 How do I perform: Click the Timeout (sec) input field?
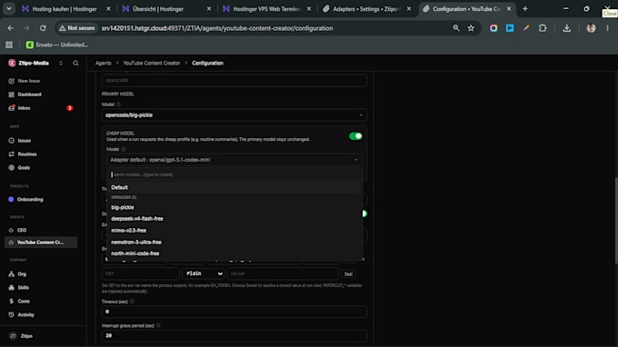coord(234,312)
